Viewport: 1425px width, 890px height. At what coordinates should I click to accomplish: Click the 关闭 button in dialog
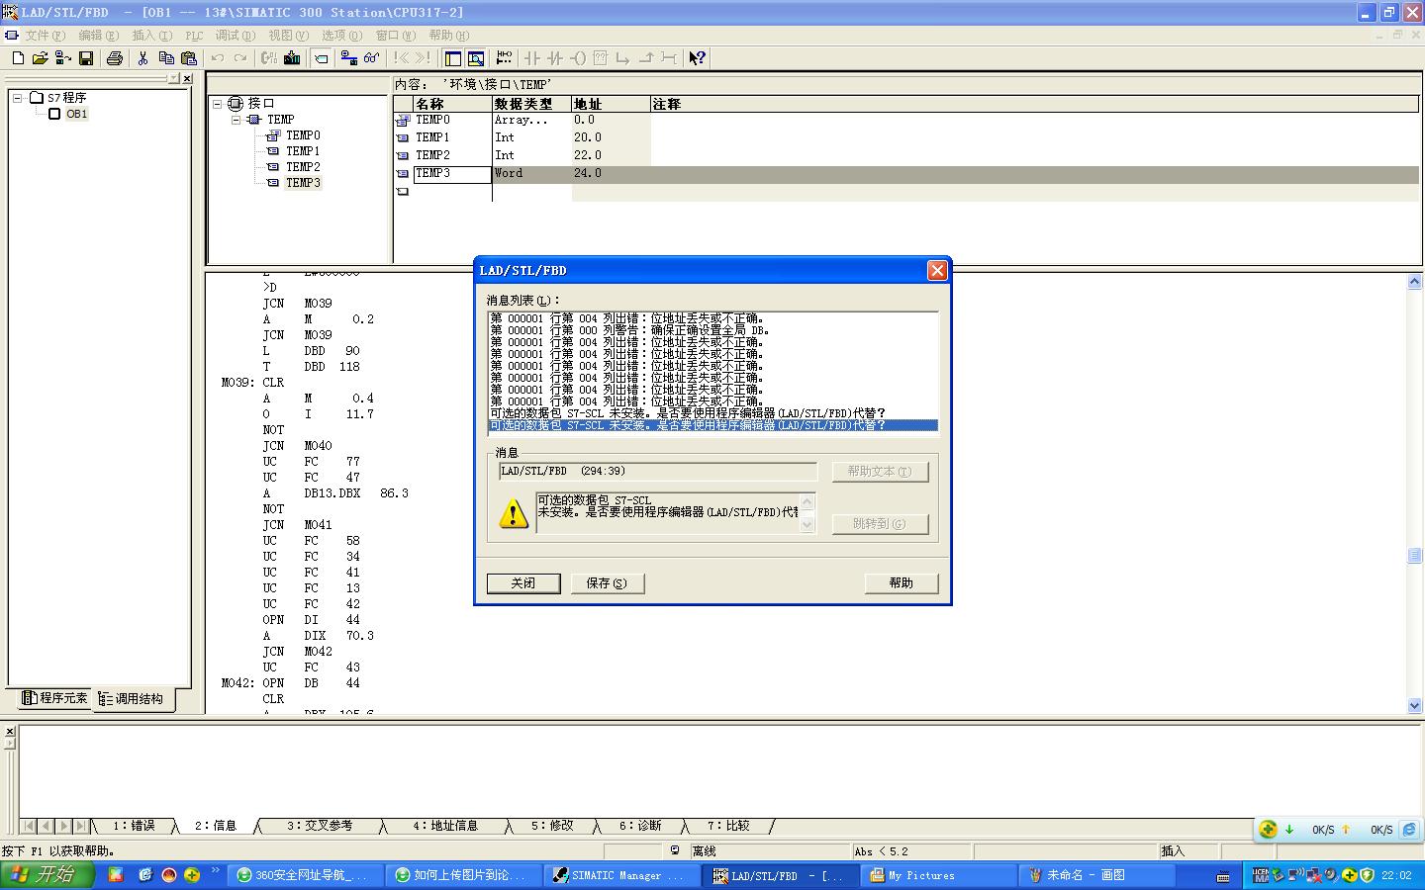click(x=523, y=583)
